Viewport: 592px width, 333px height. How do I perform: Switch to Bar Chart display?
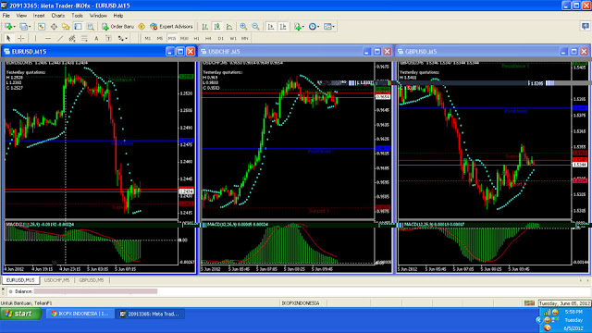[204, 27]
